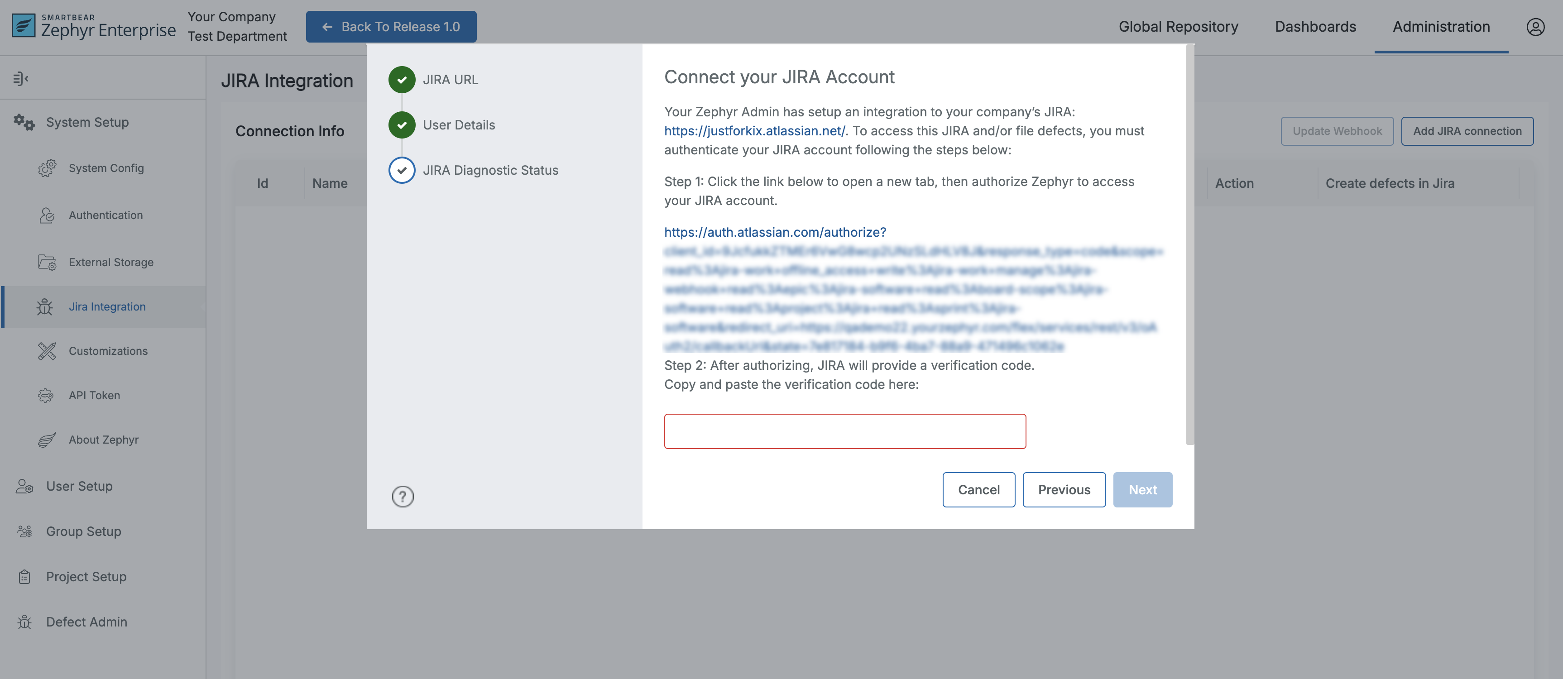Viewport: 1563px width, 679px height.
Task: Select the JIRA URL wizard step
Action: coord(450,80)
